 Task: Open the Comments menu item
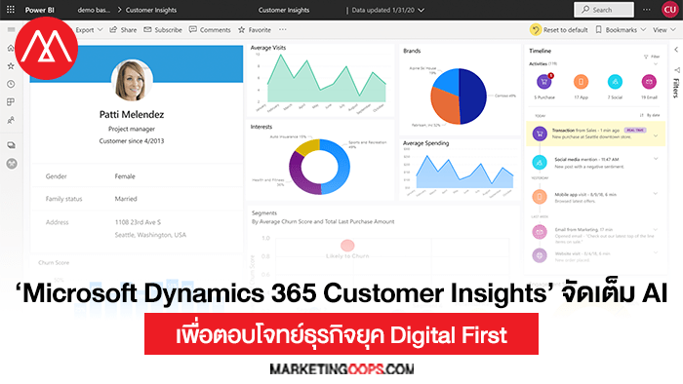click(210, 30)
